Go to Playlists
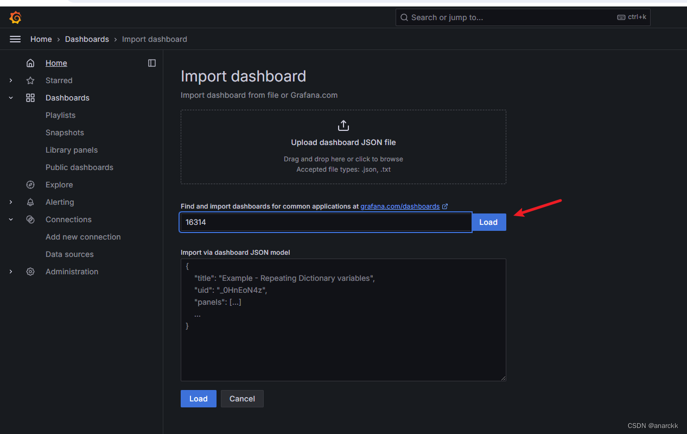Image resolution: width=687 pixels, height=434 pixels. 60,115
